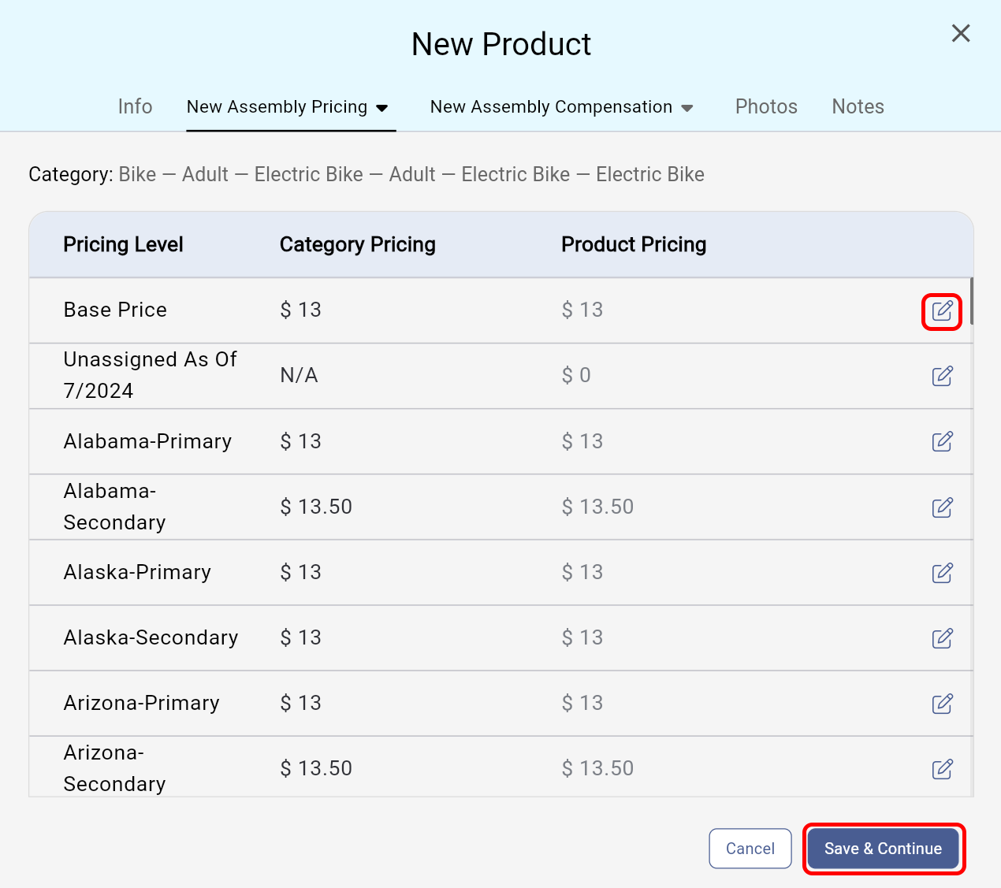
Task: Cancel the new product dialog
Action: (750, 849)
